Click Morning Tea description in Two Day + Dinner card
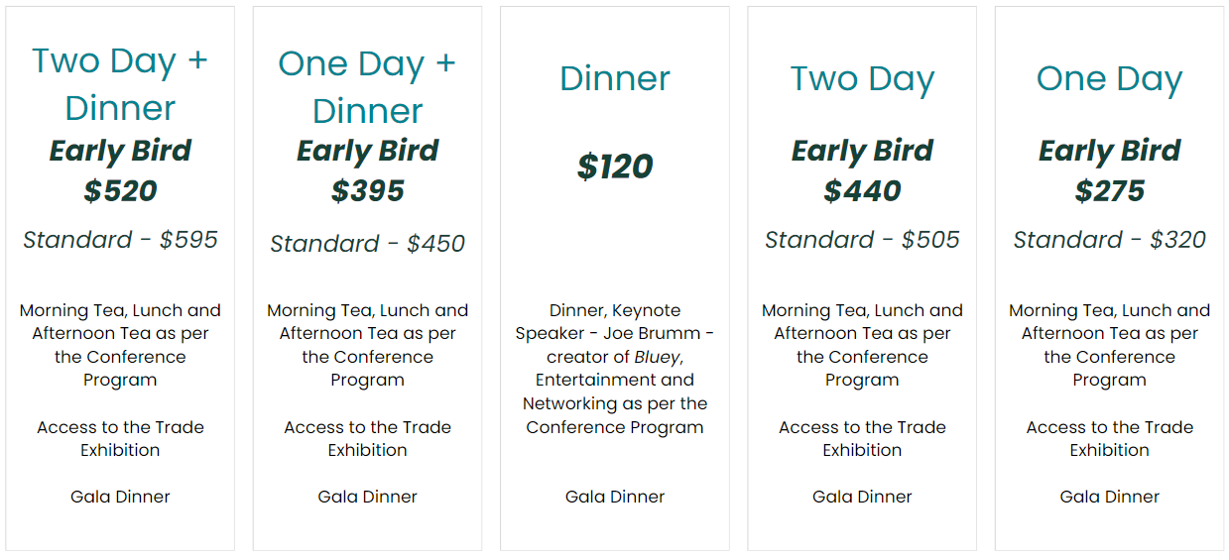 click(x=120, y=345)
